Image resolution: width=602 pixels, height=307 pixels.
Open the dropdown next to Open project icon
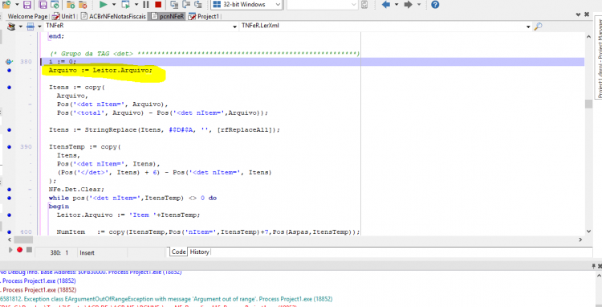17,5
